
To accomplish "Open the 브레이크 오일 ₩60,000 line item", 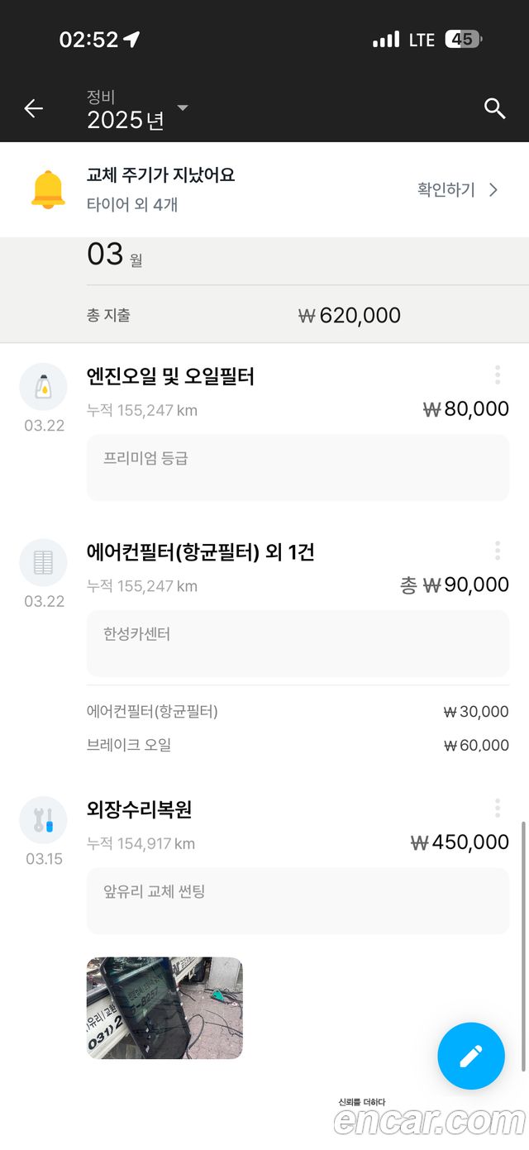I will tap(298, 745).
